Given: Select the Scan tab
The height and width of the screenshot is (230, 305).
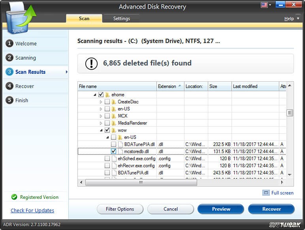Looking at the screenshot, I should [84, 19].
